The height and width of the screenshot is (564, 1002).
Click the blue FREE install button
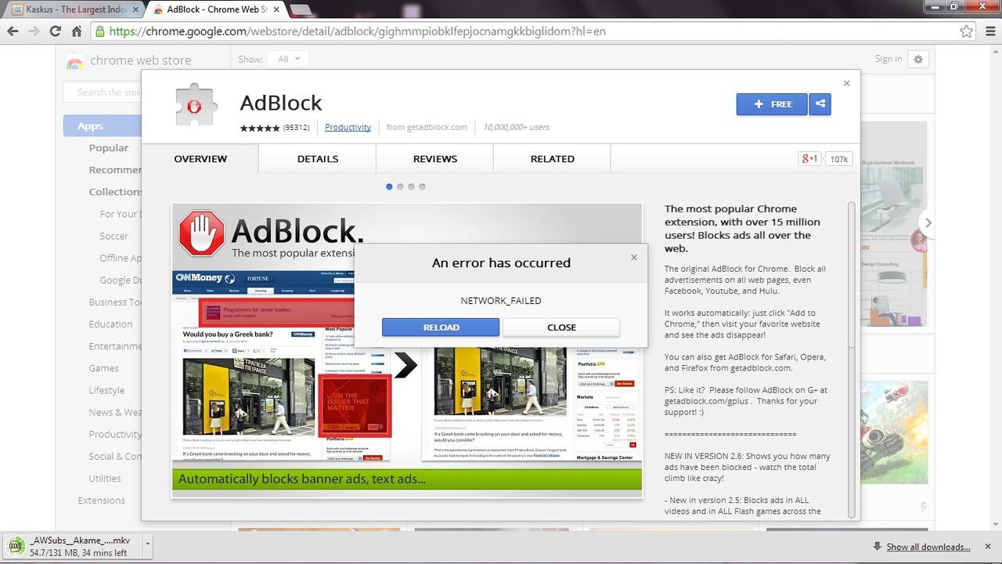[x=772, y=104]
